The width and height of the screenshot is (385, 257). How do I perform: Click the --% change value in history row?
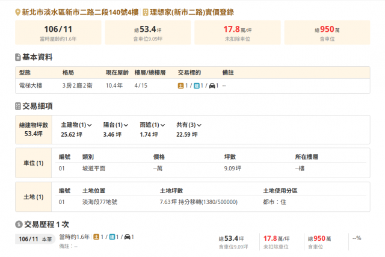point(357,238)
